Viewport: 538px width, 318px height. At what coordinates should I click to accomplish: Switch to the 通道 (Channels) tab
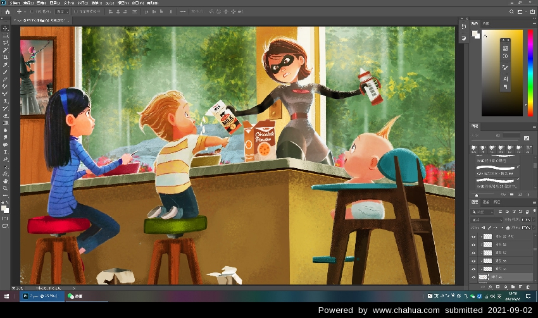tap(486, 202)
